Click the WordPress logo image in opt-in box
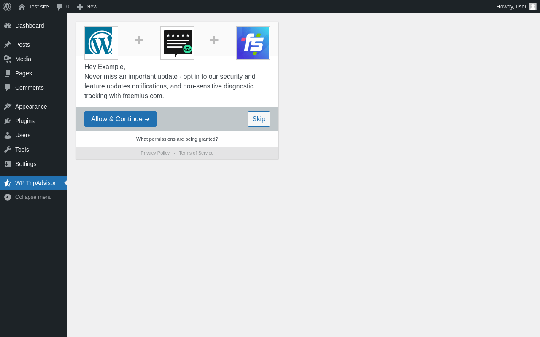This screenshot has height=337, width=540. tap(101, 43)
